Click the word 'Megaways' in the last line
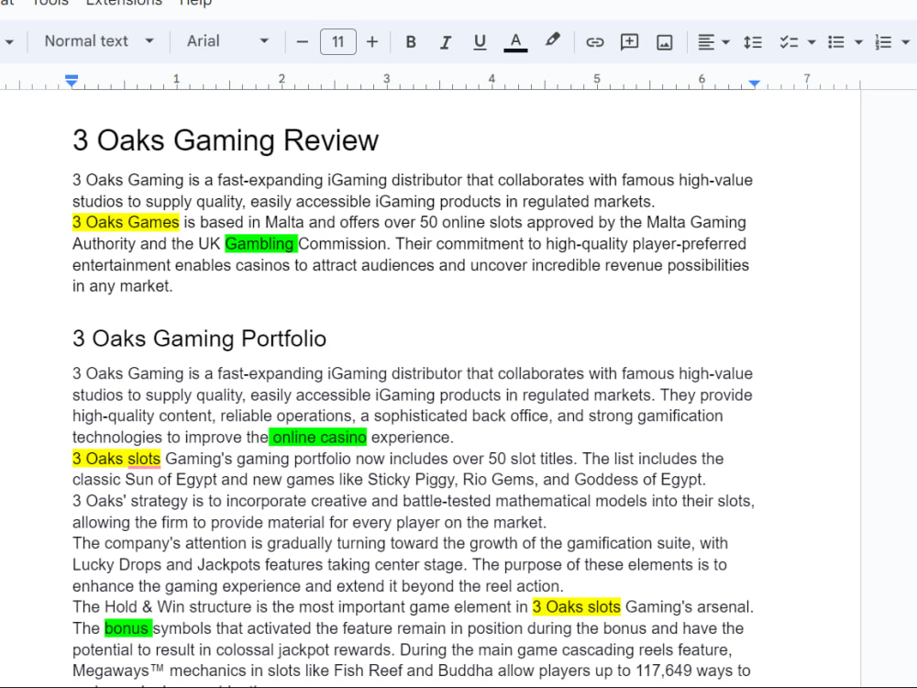Screen dimensions: 917x688 pos(111,671)
